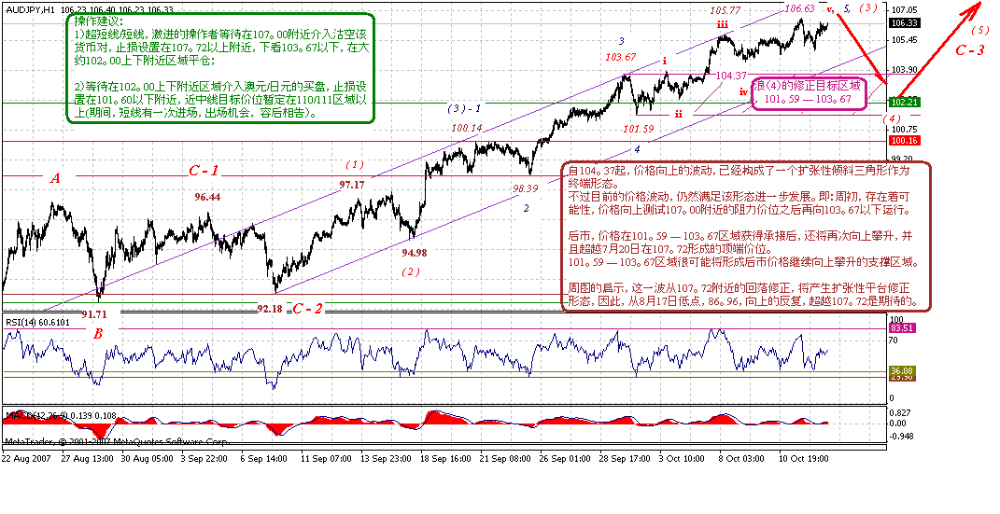This screenshot has height=514, width=1000.
Task: Click the 36.08 RSI level tag
Action: click(903, 370)
